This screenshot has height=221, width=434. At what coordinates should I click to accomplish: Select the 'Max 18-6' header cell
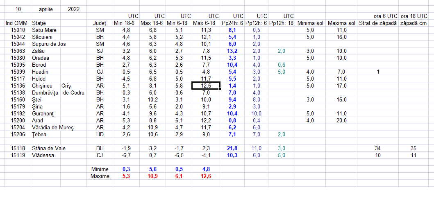(152, 23)
